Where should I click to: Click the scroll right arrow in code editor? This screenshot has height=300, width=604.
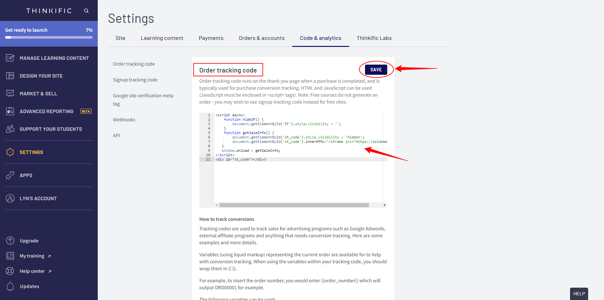(384, 205)
